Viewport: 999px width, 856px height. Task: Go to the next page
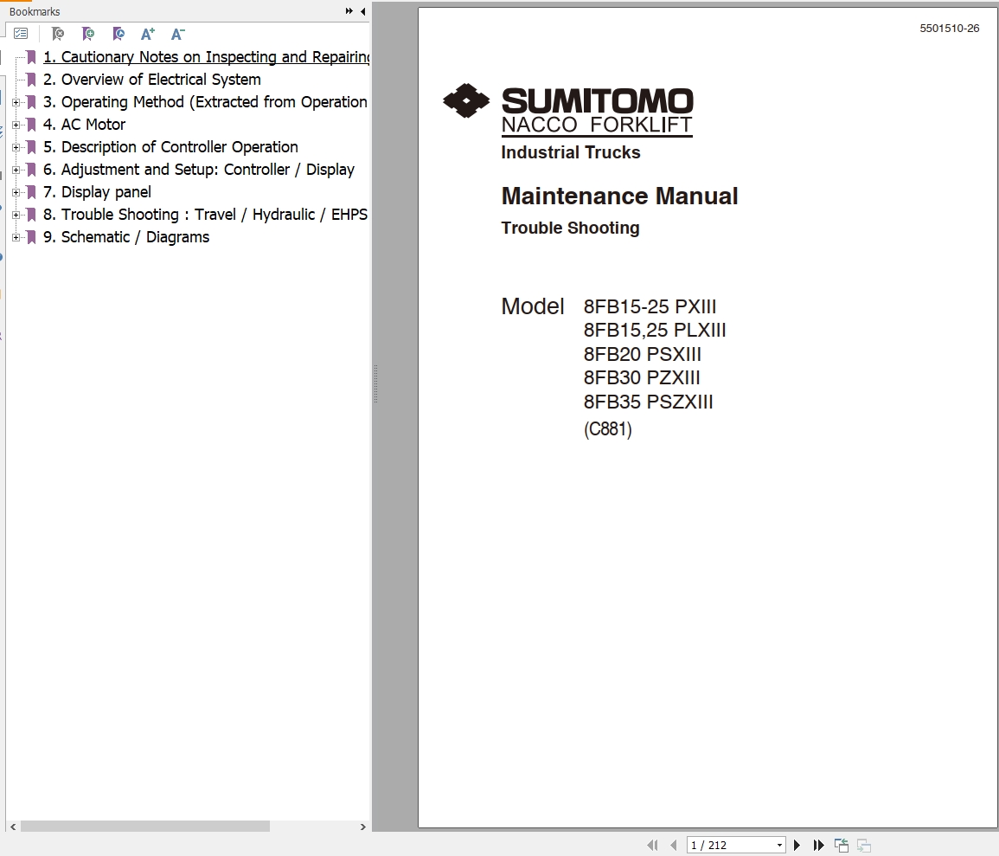797,845
